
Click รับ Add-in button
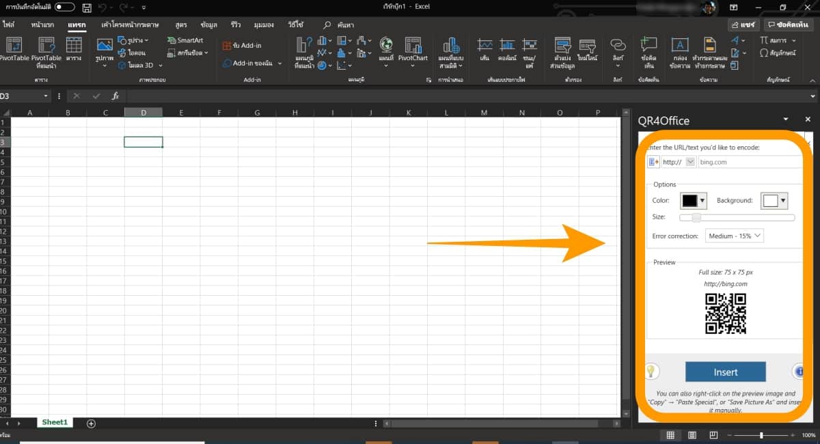coord(241,45)
